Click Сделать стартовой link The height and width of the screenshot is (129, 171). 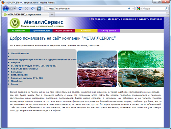(x=150, y=19)
